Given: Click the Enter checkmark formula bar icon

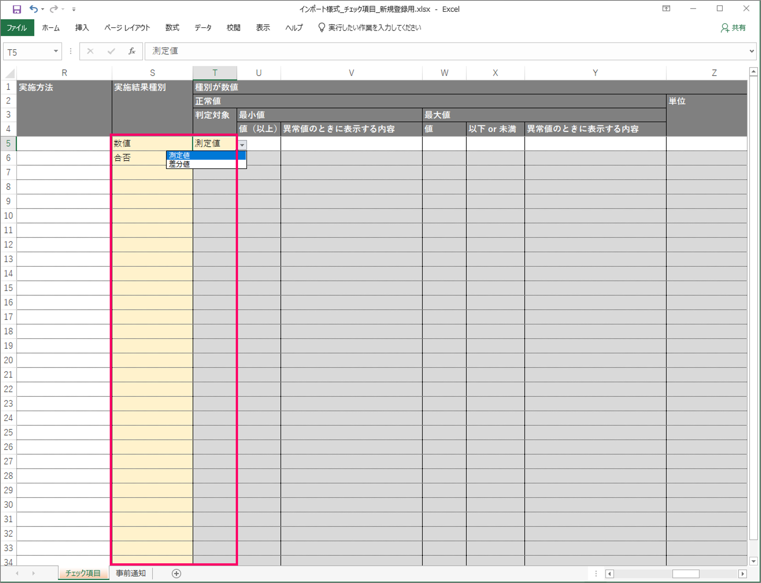Looking at the screenshot, I should click(x=111, y=51).
